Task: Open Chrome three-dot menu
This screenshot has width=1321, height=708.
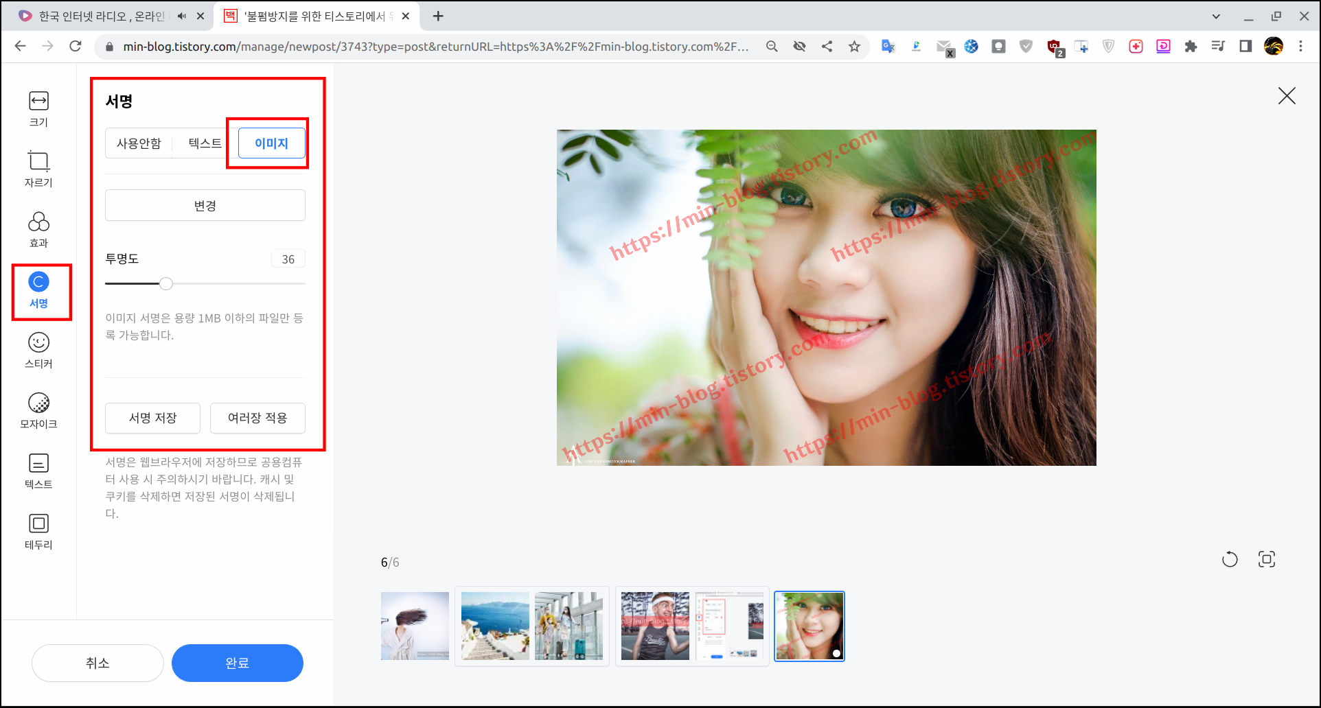Action: (1300, 46)
